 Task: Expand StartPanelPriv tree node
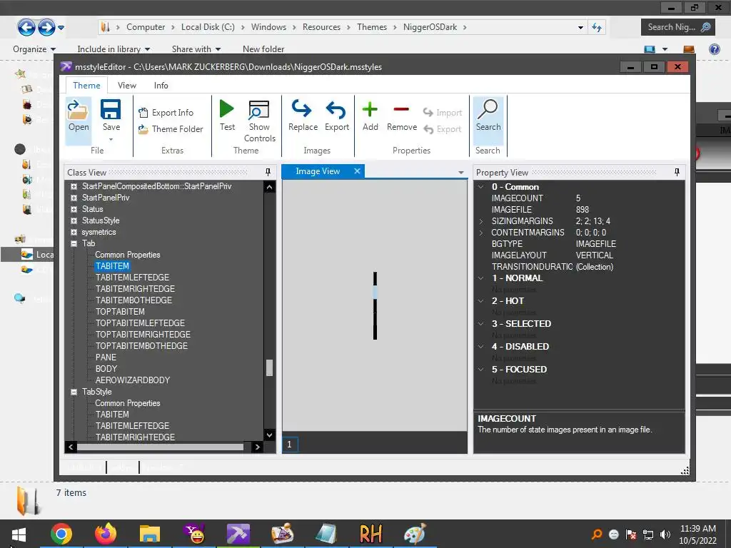coord(74,198)
